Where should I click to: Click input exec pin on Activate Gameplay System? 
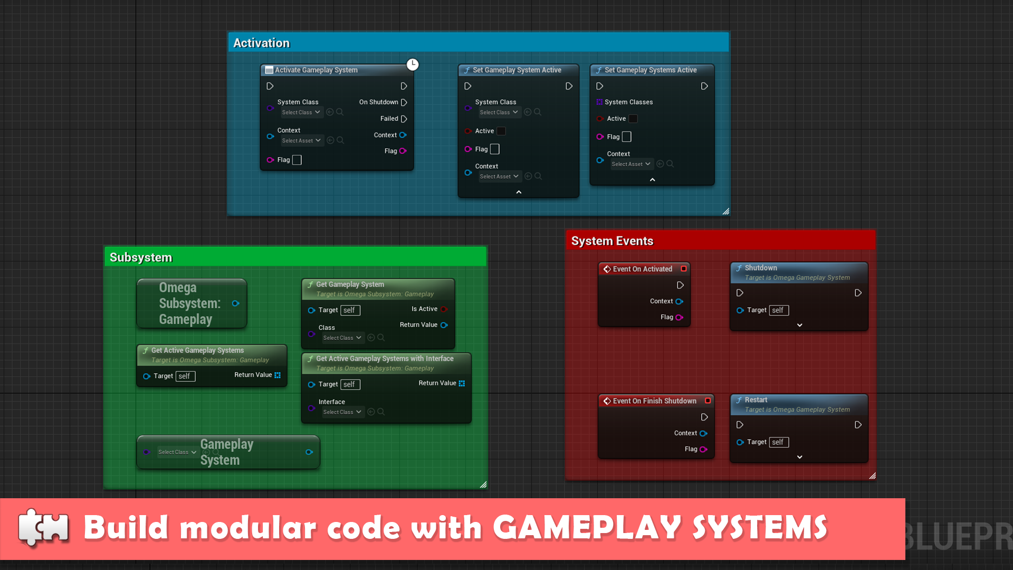[270, 86]
